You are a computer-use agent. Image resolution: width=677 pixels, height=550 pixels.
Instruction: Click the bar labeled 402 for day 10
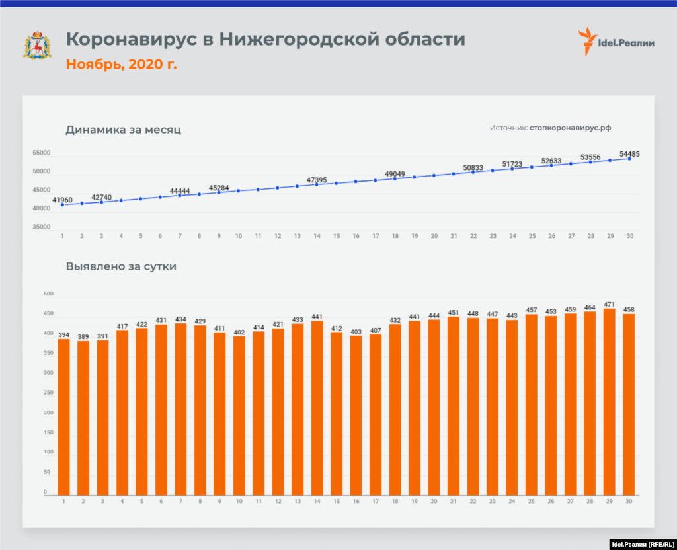click(239, 415)
